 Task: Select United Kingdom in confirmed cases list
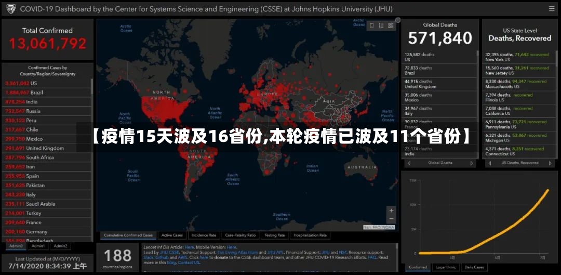47,148
